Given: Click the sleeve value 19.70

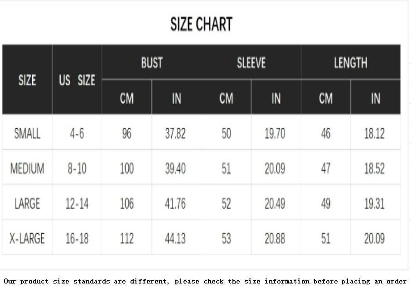Looking at the screenshot, I should [x=275, y=134].
